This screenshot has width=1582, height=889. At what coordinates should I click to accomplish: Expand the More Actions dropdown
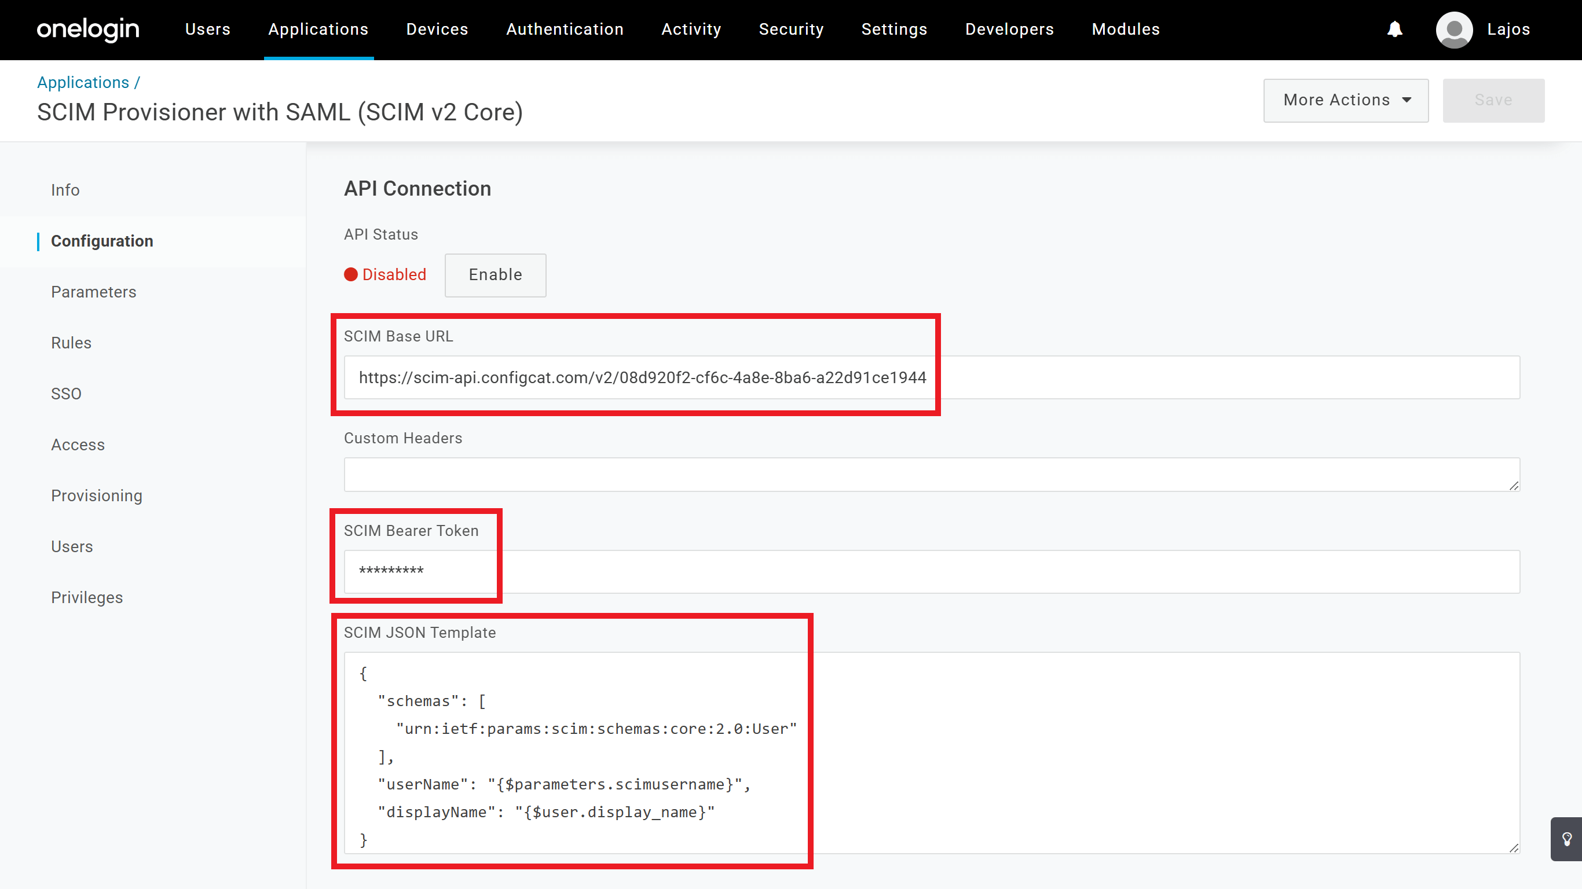1346,100
